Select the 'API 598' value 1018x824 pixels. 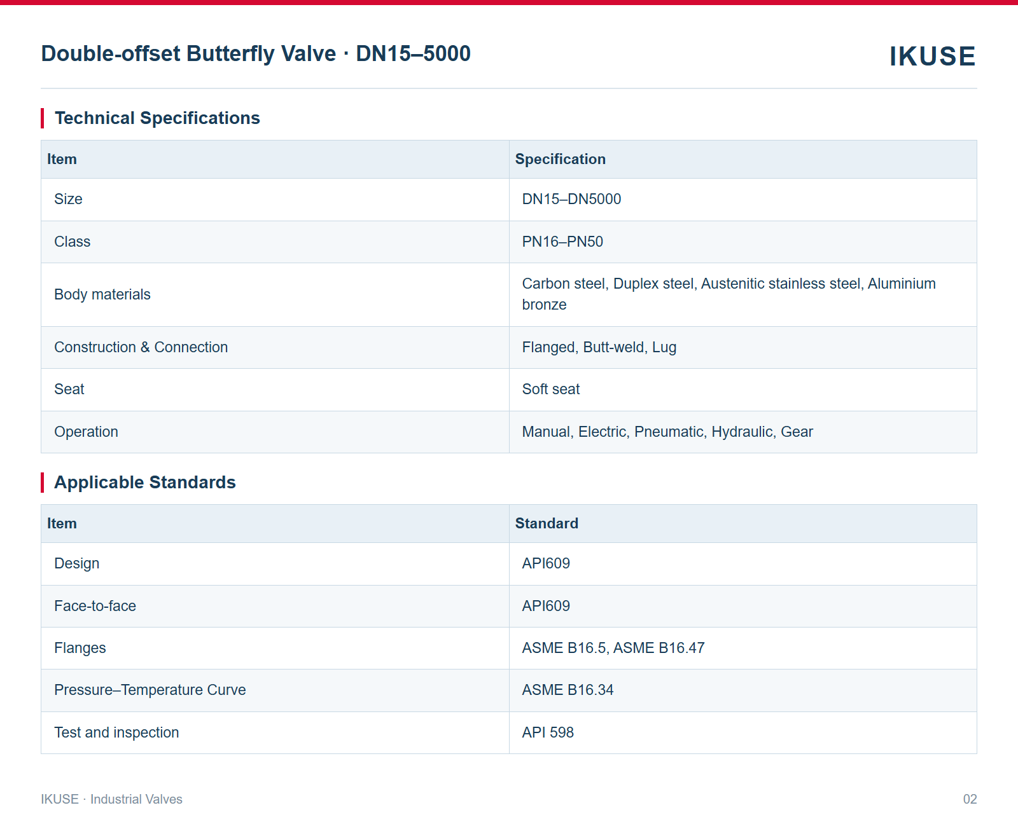tap(548, 732)
